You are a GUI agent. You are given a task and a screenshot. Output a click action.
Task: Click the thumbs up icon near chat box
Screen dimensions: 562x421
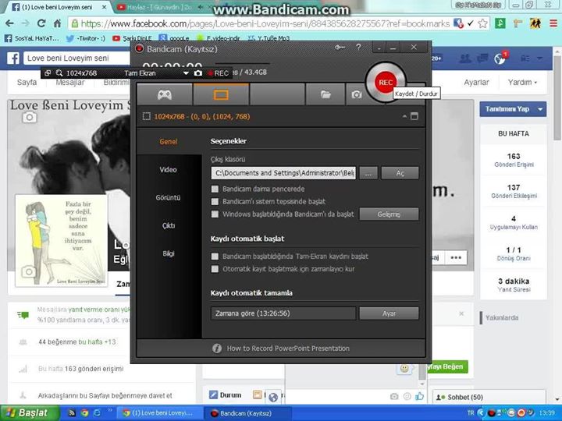click(419, 396)
